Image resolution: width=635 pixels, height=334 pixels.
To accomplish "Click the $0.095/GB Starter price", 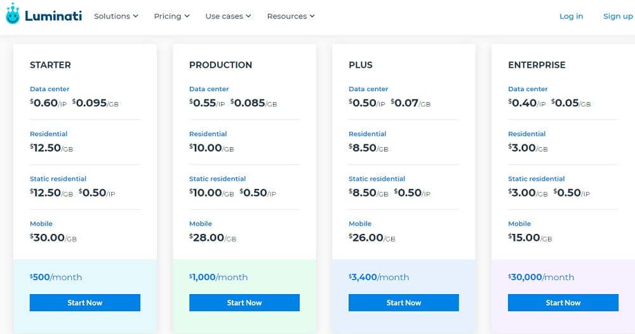I will pyautogui.click(x=96, y=103).
